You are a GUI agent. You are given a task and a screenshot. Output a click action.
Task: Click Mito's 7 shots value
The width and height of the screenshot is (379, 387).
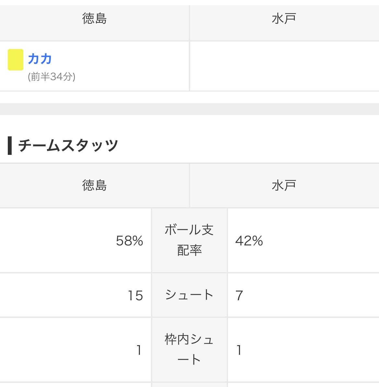click(239, 295)
